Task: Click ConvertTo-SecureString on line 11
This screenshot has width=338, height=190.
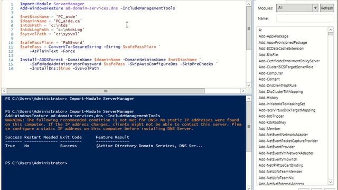Action: pos(75,47)
